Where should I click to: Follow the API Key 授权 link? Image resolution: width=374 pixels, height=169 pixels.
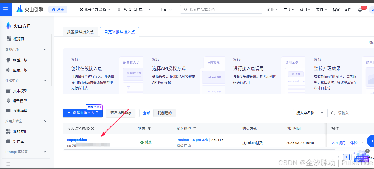[x=161, y=82]
